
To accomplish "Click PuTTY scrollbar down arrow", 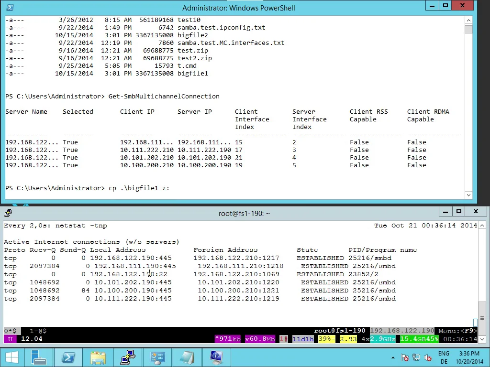I will pos(482,339).
